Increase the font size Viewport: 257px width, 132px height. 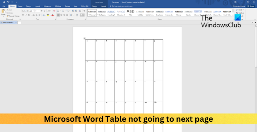[41, 11]
